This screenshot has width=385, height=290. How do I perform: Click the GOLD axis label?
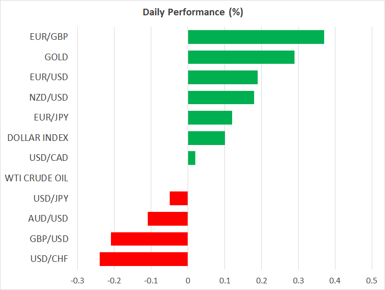click(x=56, y=57)
